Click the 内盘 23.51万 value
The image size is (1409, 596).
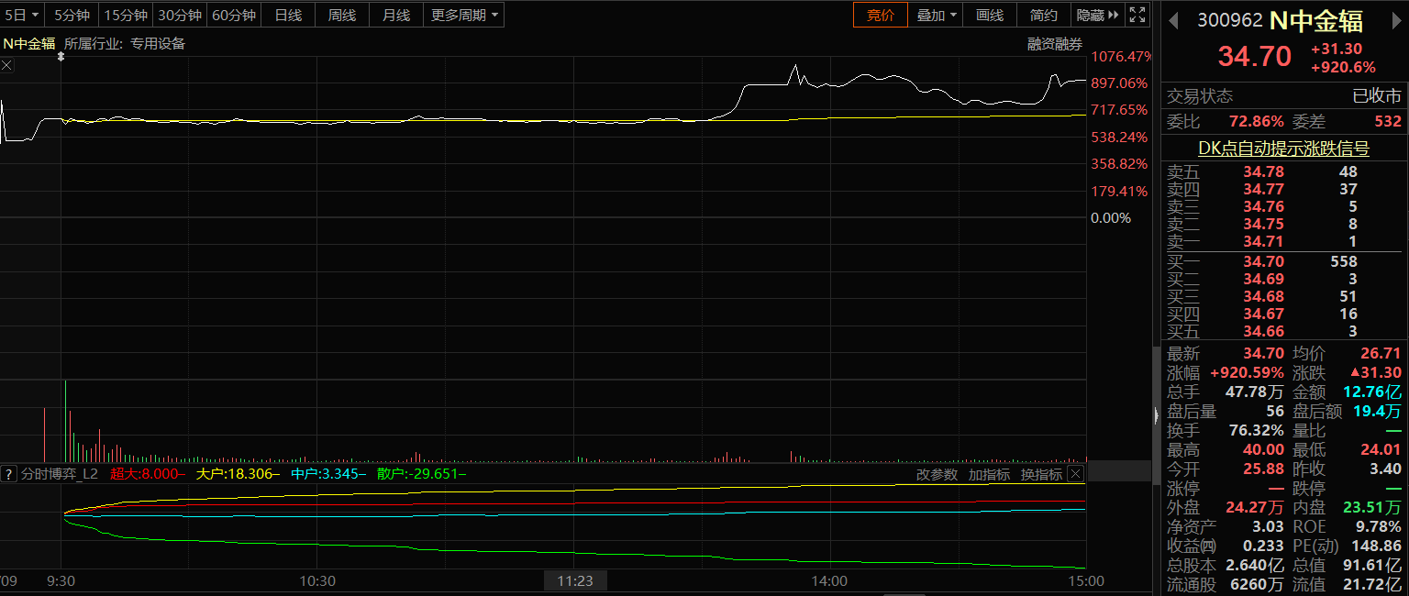click(1372, 507)
